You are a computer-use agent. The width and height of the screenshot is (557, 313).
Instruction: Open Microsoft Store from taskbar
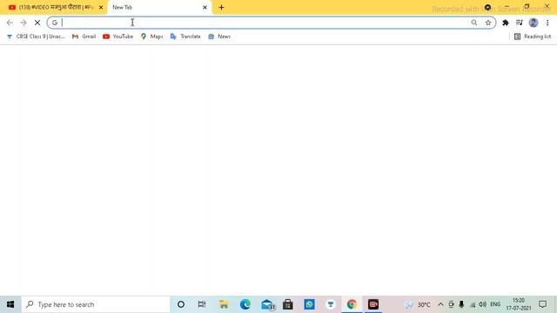click(x=288, y=304)
